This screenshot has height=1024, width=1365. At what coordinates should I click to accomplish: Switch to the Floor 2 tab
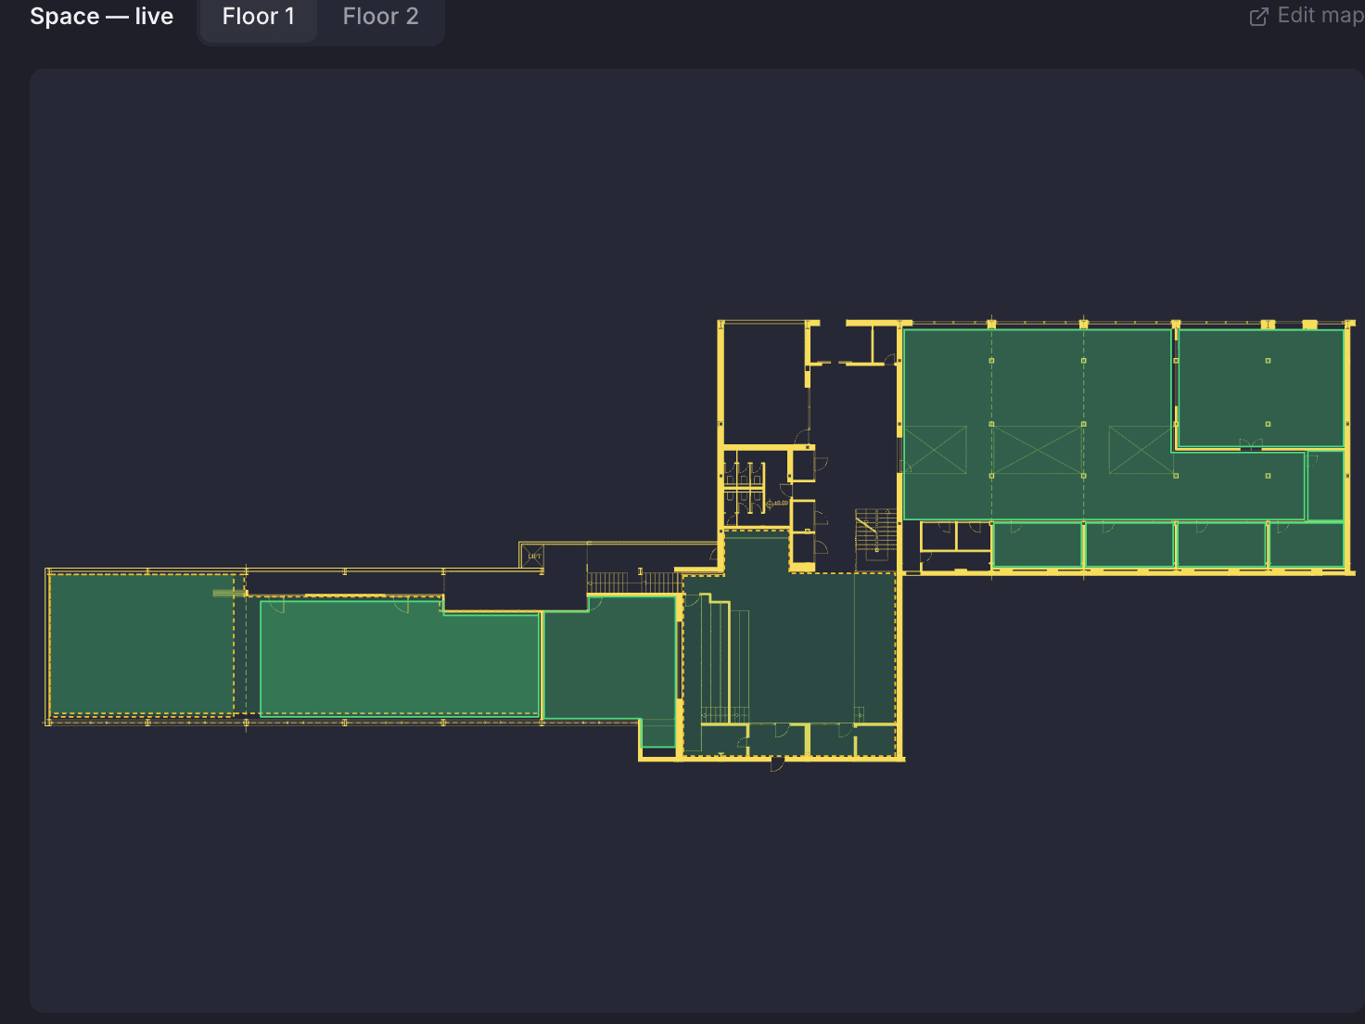pos(381,17)
